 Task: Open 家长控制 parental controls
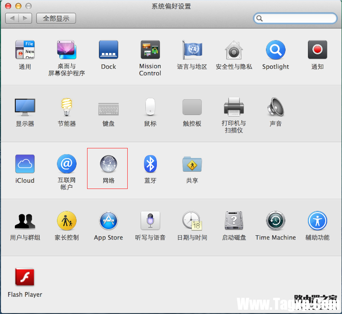coord(66,220)
